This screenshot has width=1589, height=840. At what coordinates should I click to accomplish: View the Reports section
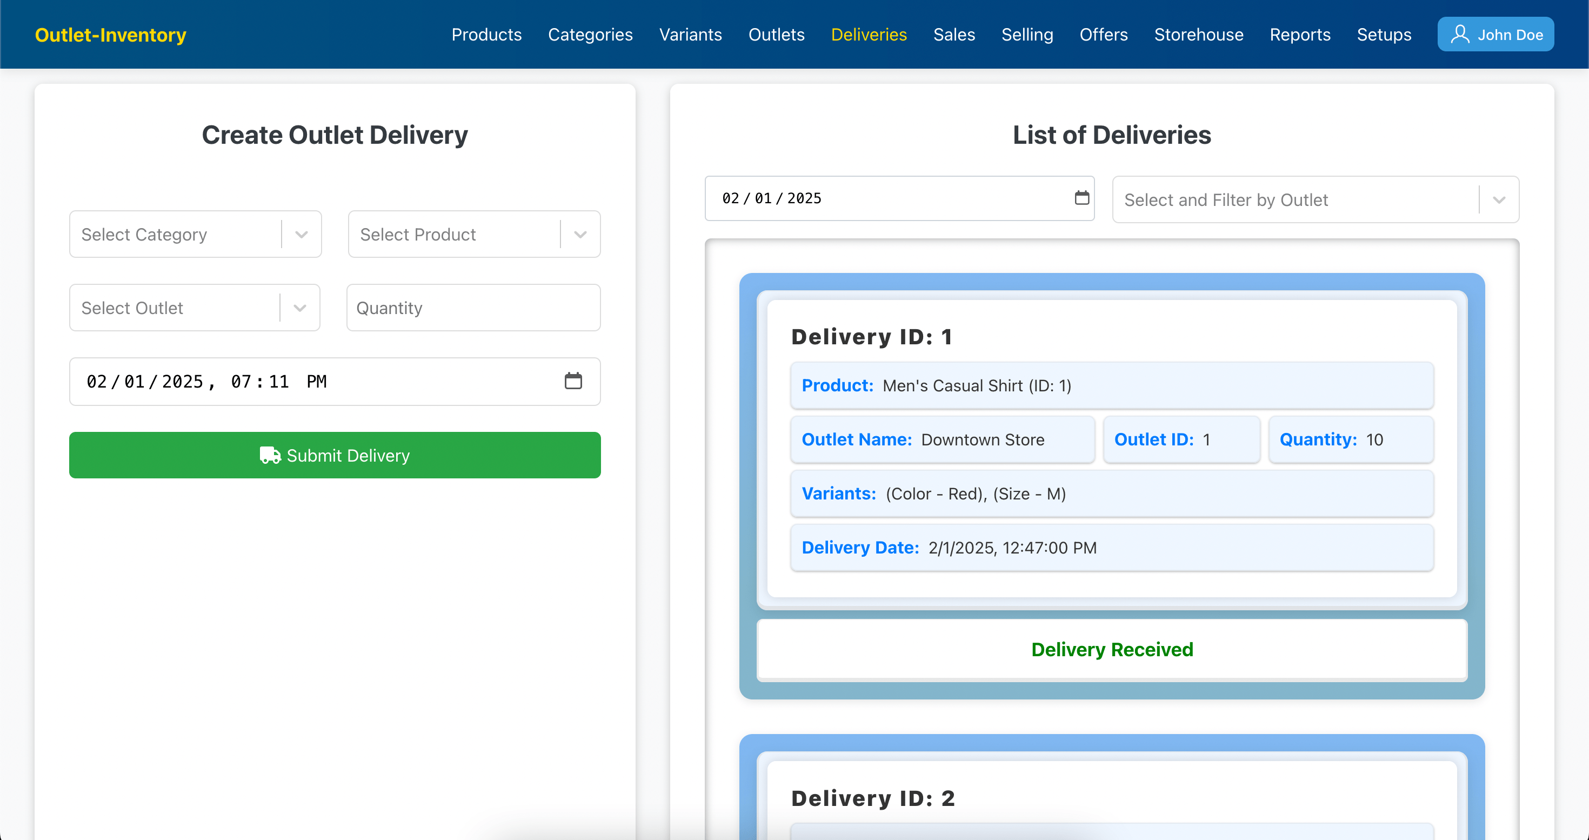(1300, 35)
